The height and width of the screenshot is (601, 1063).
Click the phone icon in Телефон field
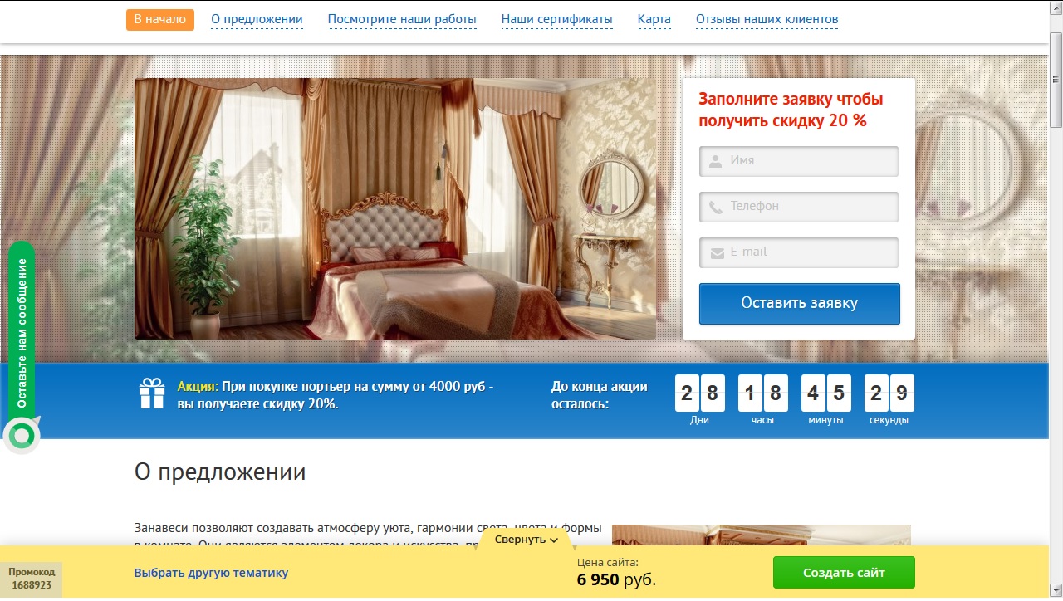tap(715, 207)
